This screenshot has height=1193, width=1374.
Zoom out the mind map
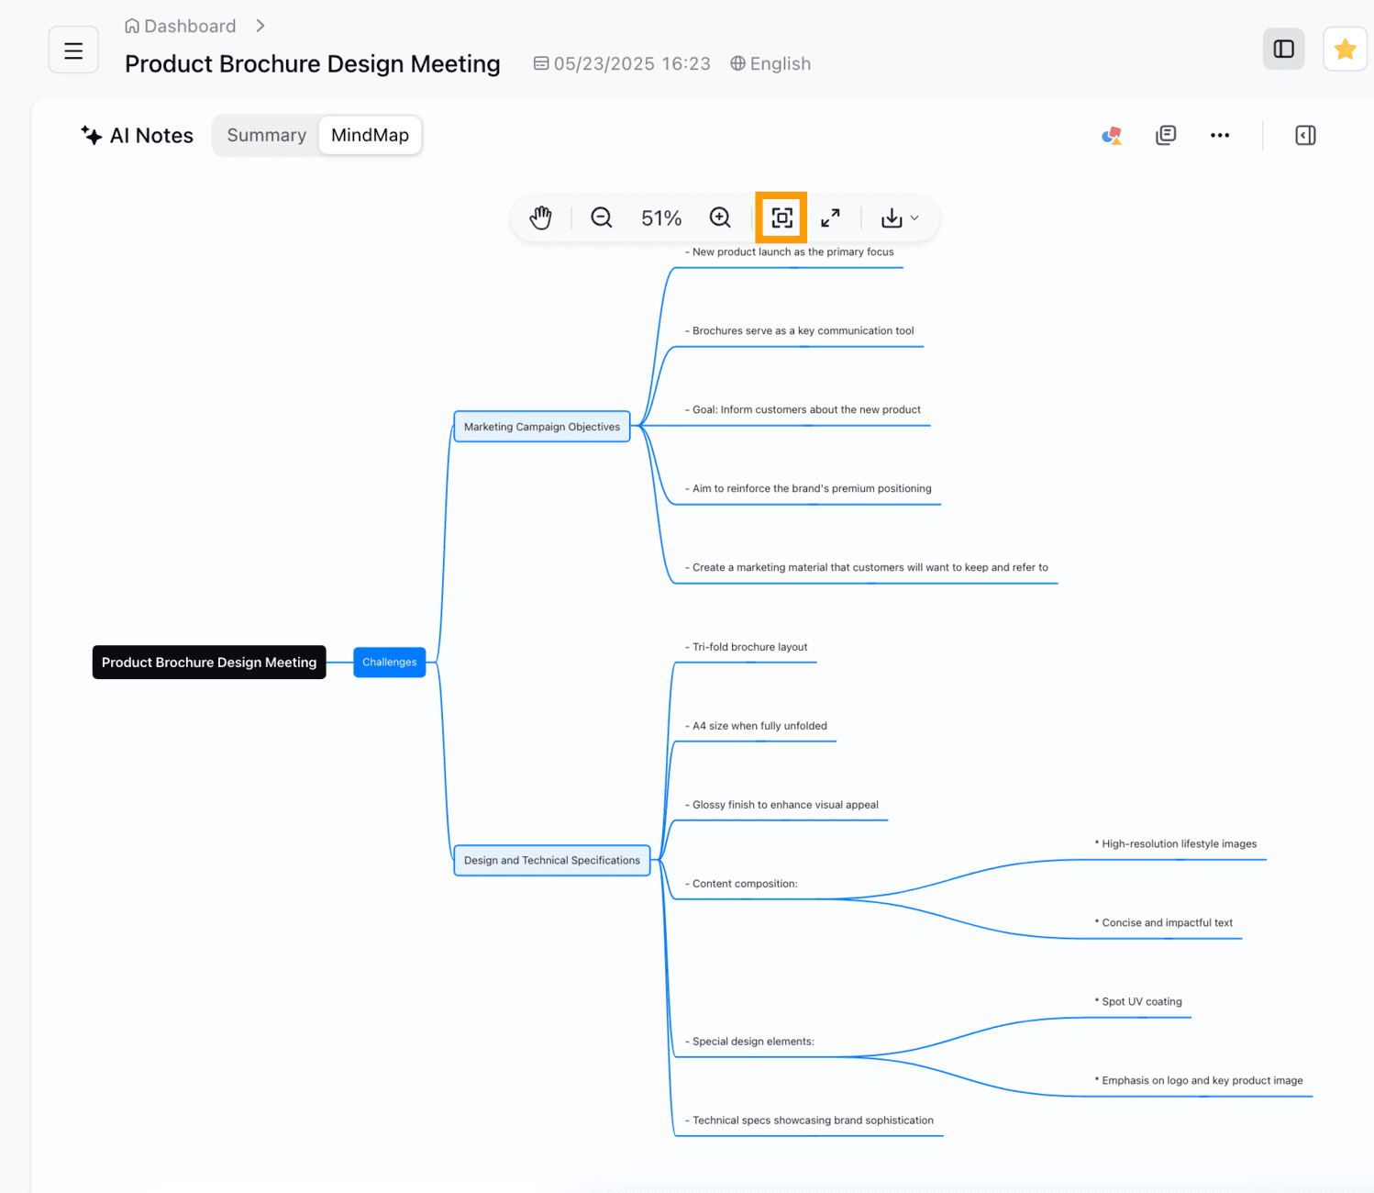coord(602,217)
